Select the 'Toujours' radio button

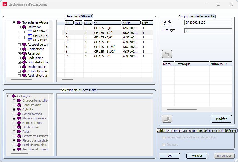164,145
